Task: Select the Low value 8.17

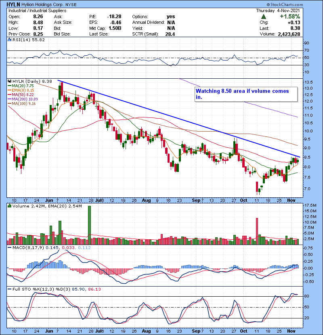Action: click(38, 28)
